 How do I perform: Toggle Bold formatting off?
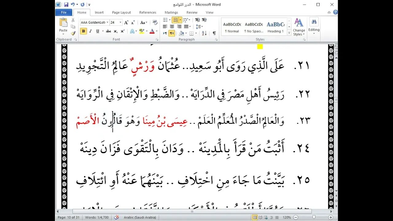tap(84, 31)
